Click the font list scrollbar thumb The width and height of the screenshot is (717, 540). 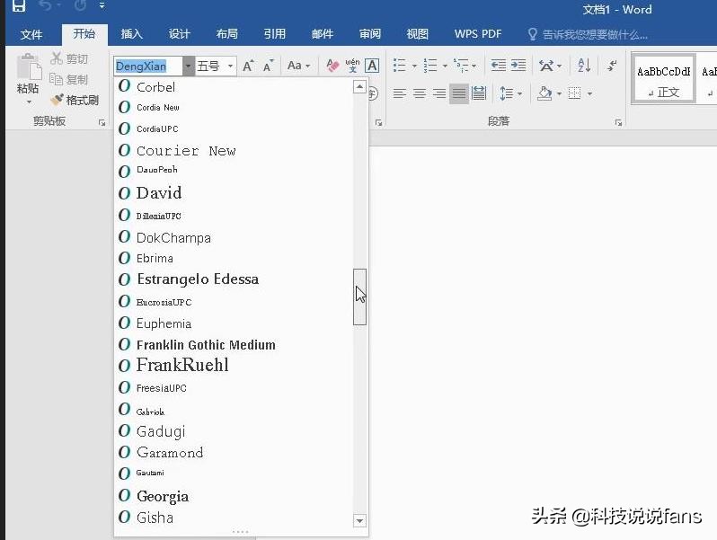click(360, 297)
